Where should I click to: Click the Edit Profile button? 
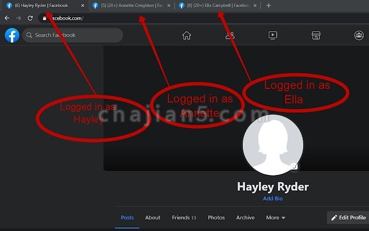click(x=348, y=218)
